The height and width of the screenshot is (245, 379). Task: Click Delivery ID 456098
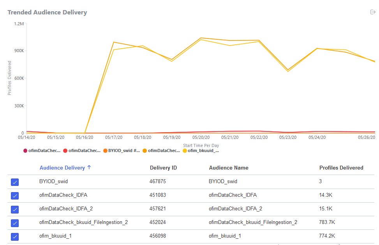pos(158,236)
